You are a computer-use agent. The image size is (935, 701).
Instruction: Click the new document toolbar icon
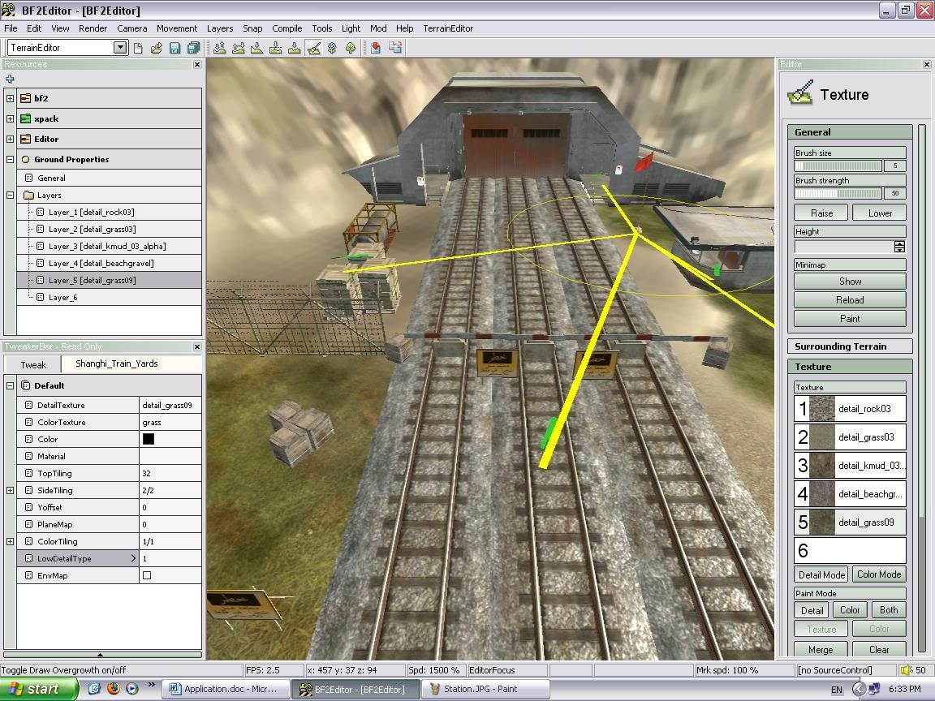point(138,48)
